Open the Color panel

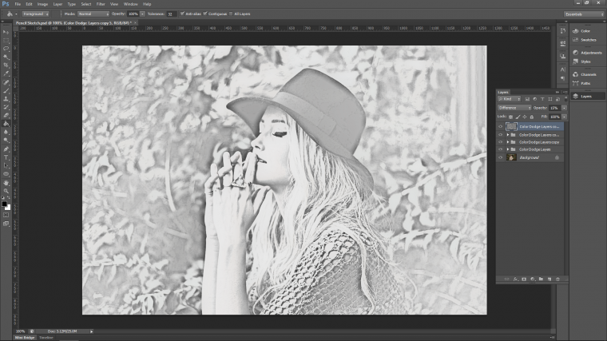coord(587,31)
